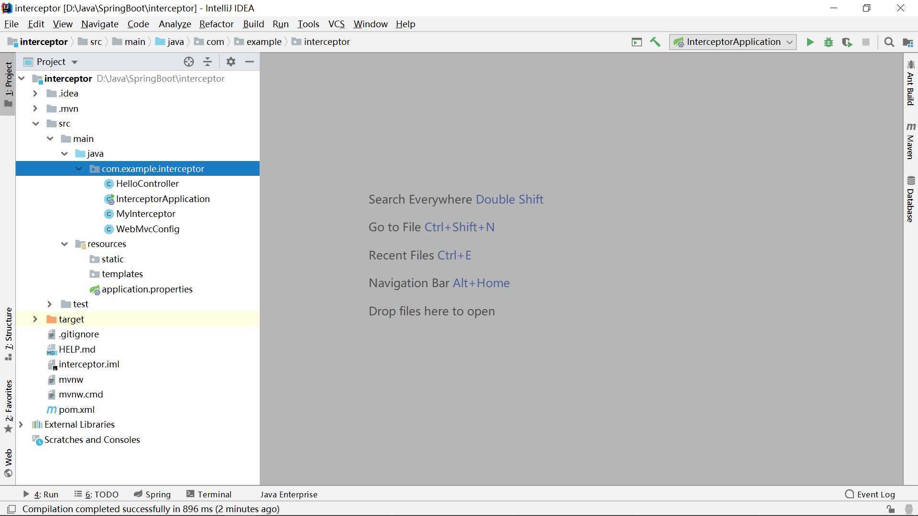Open the Analyze menu
The height and width of the screenshot is (516, 918).
click(x=175, y=24)
